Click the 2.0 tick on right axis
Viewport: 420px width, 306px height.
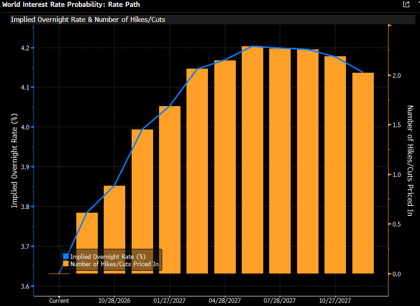point(397,75)
